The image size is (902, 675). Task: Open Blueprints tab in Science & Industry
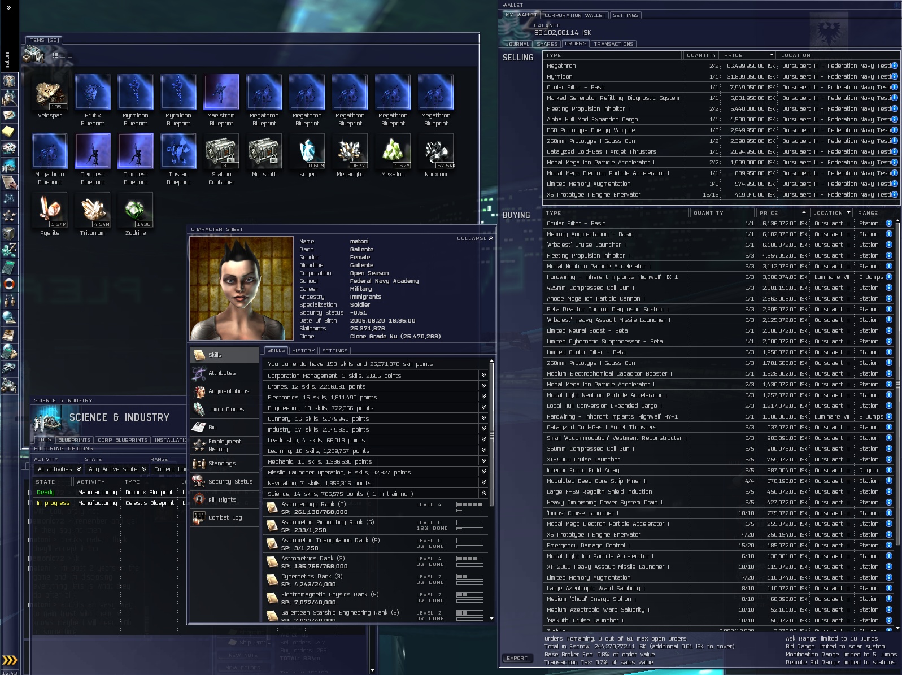(75, 440)
